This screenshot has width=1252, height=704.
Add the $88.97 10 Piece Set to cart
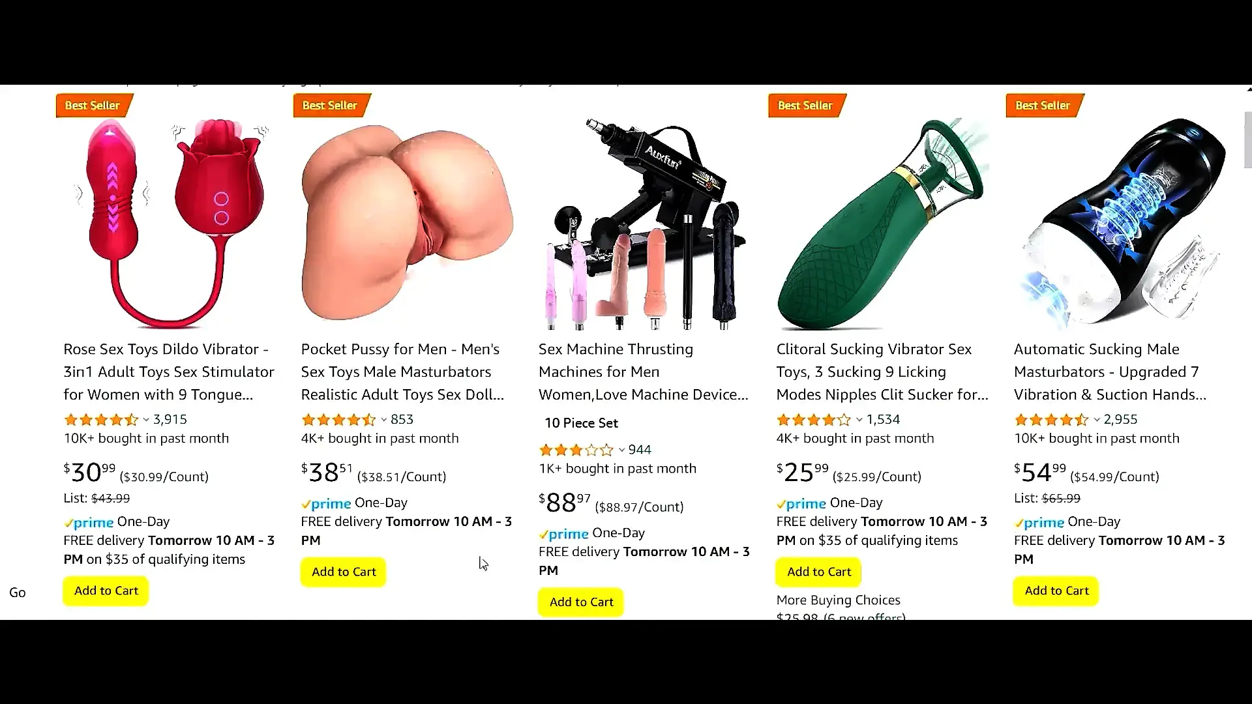581,602
